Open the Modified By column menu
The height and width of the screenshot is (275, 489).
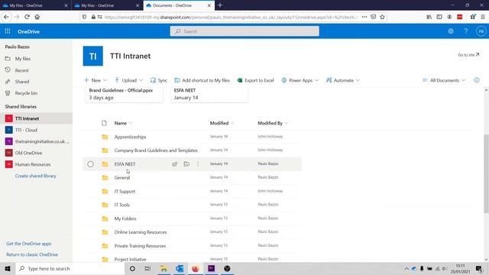[x=273, y=123]
